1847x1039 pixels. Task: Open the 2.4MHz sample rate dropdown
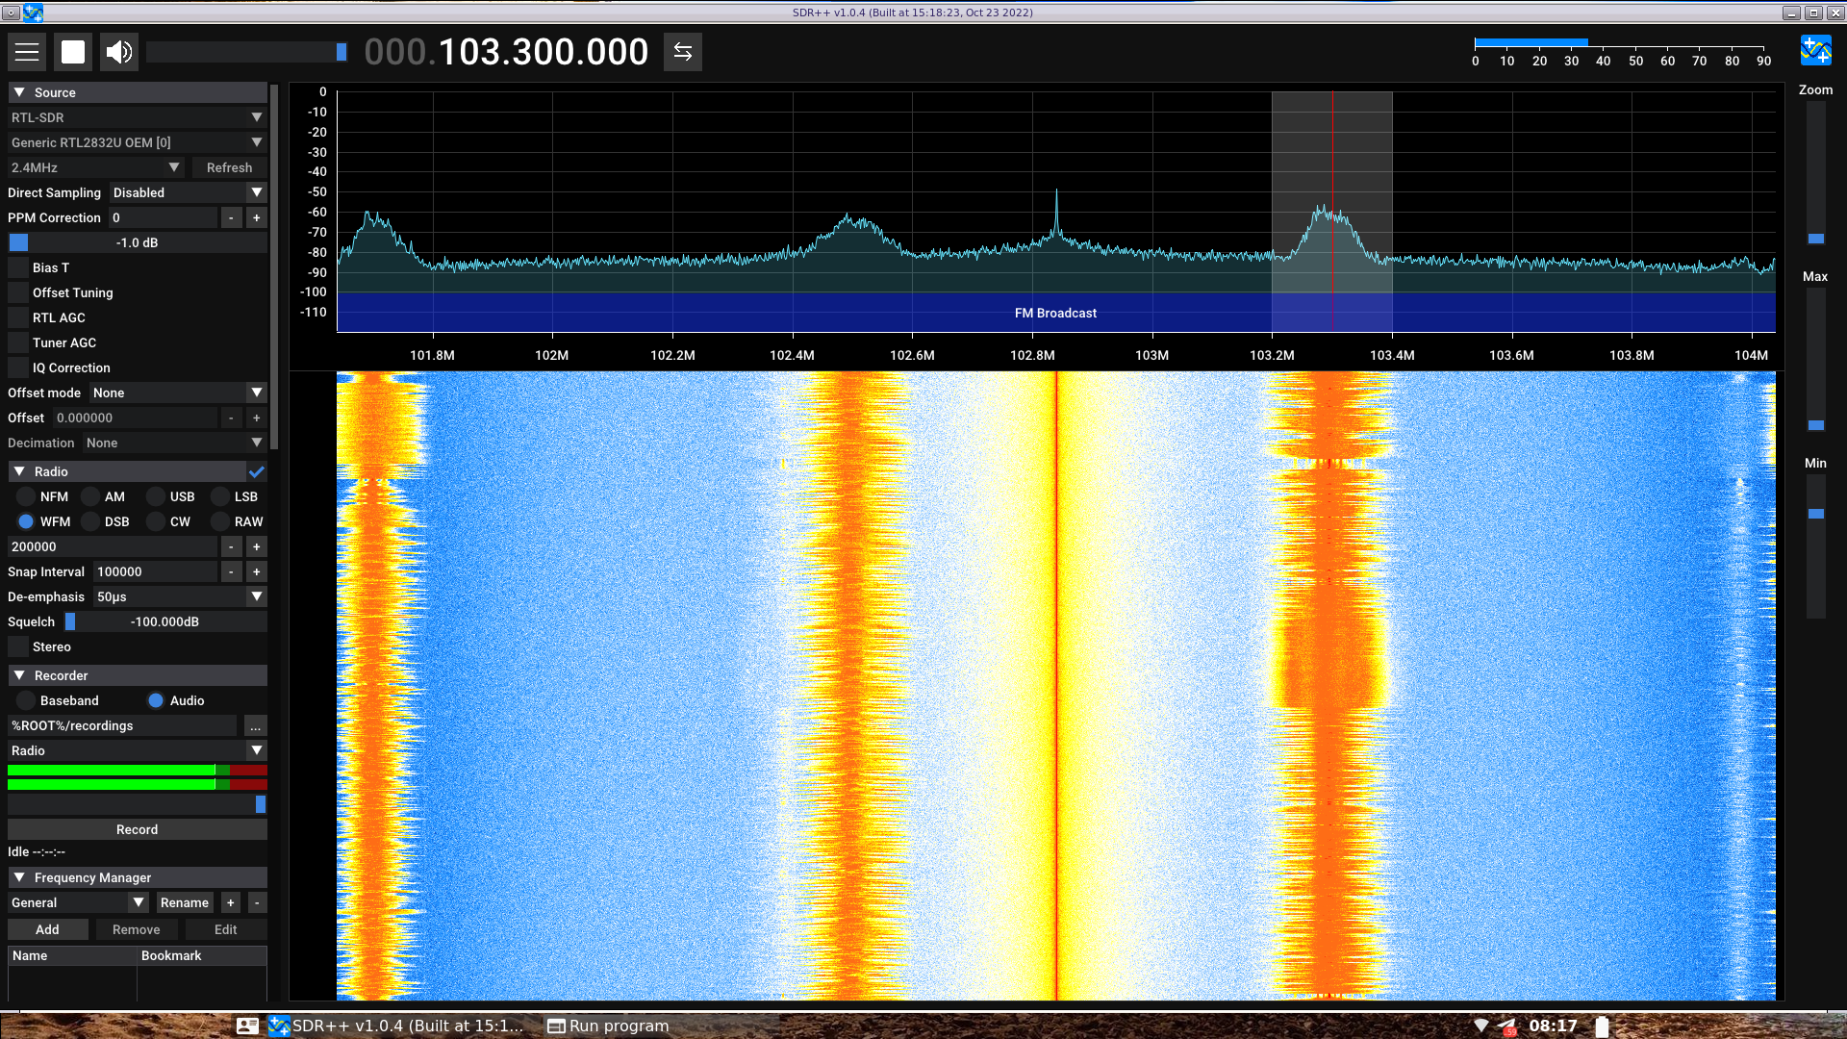point(96,168)
